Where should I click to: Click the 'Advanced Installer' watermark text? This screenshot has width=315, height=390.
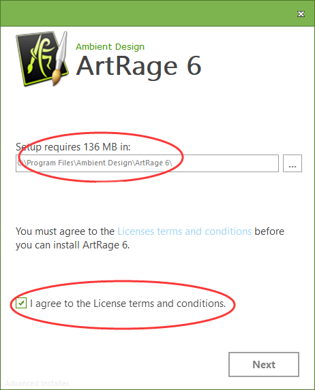[x=37, y=383]
